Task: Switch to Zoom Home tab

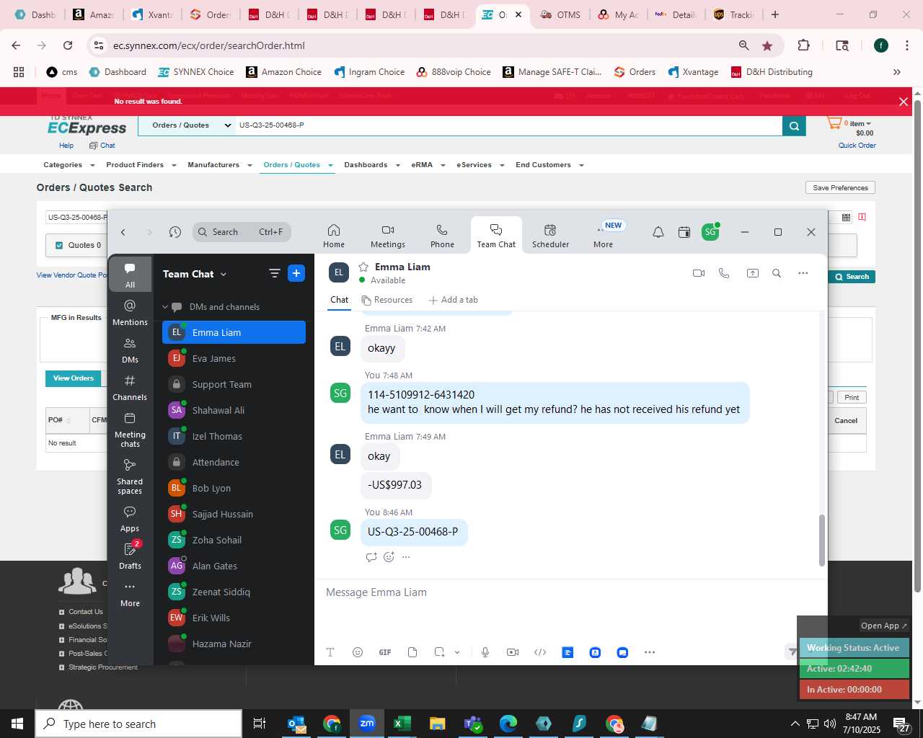Action: point(334,236)
